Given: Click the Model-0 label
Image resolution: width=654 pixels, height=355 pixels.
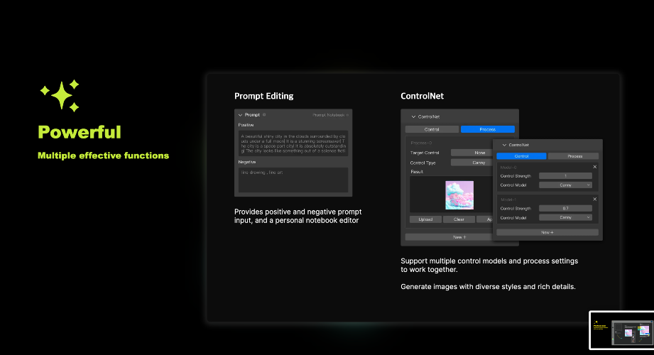Looking at the screenshot, I should 508,168.
